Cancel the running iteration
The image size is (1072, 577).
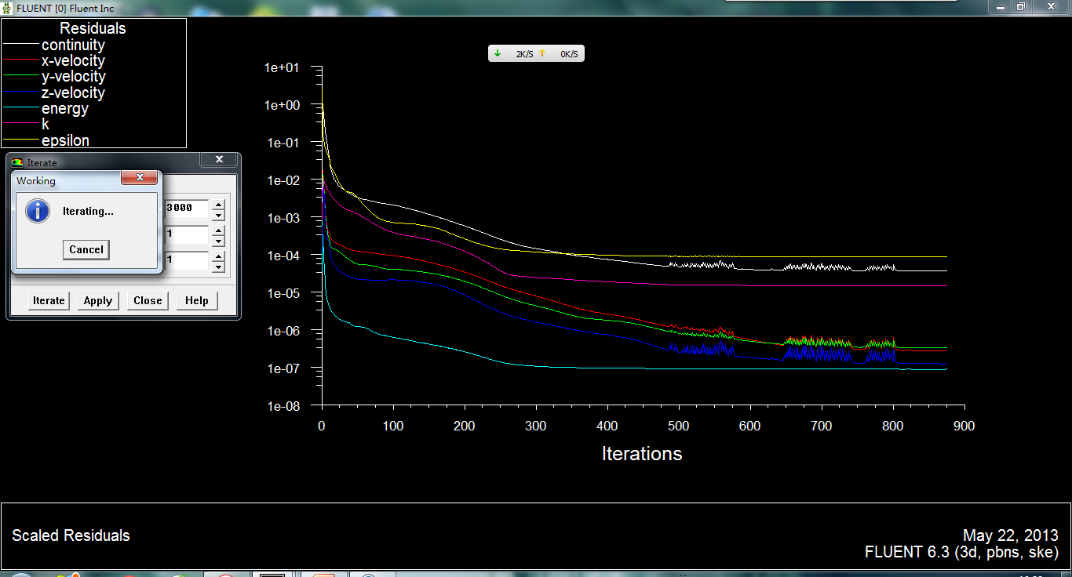[x=86, y=249]
